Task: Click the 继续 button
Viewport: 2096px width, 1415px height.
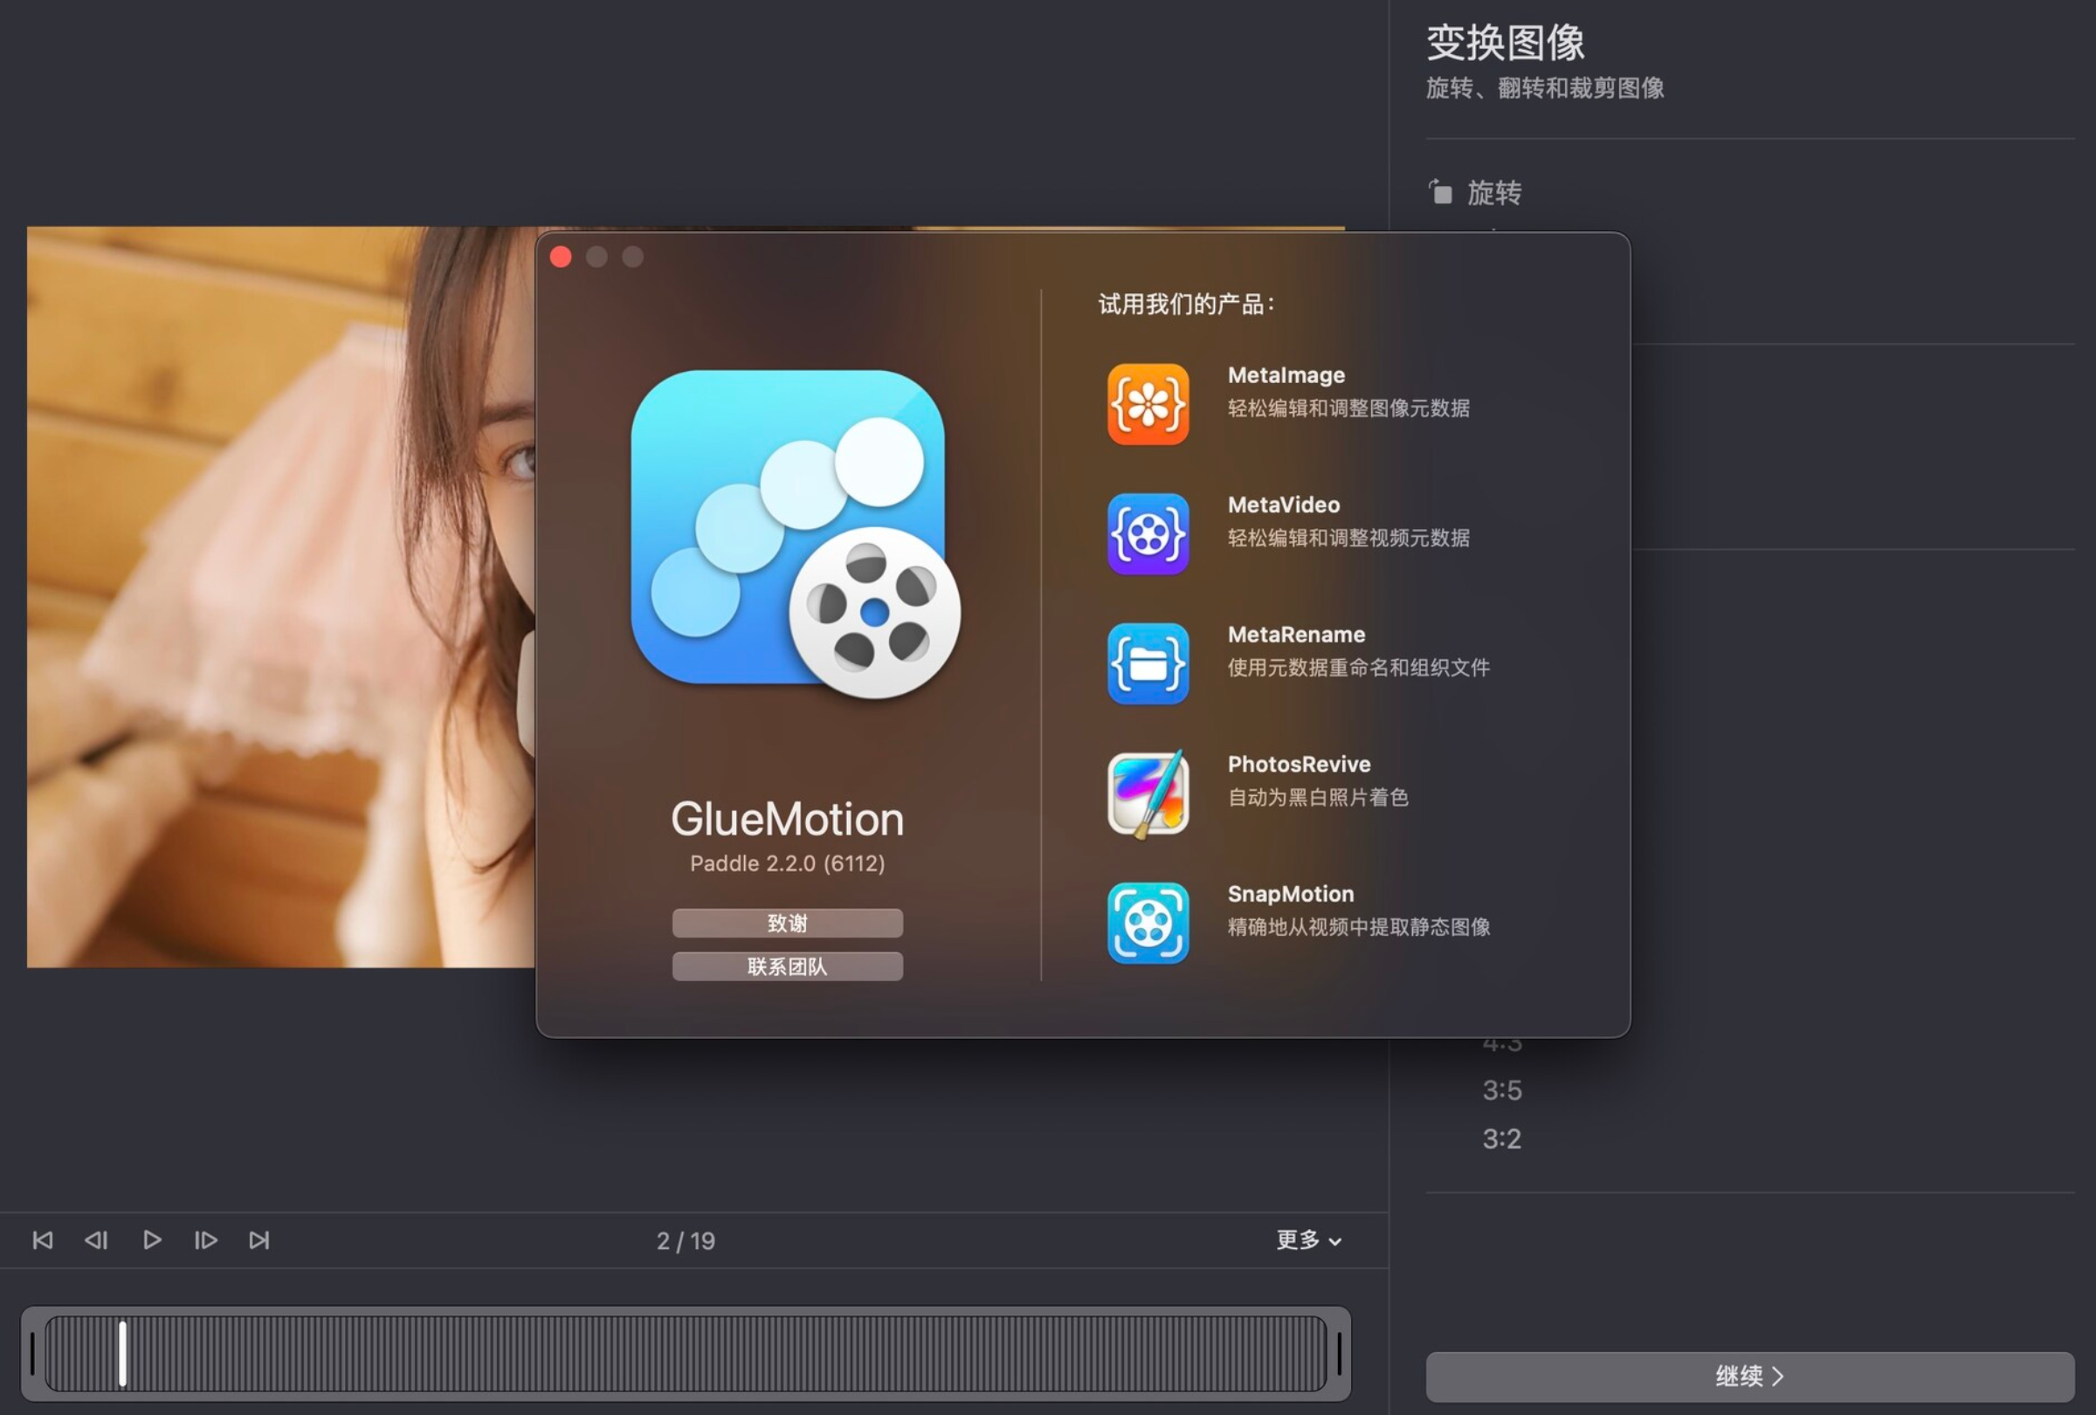Action: click(1749, 1377)
